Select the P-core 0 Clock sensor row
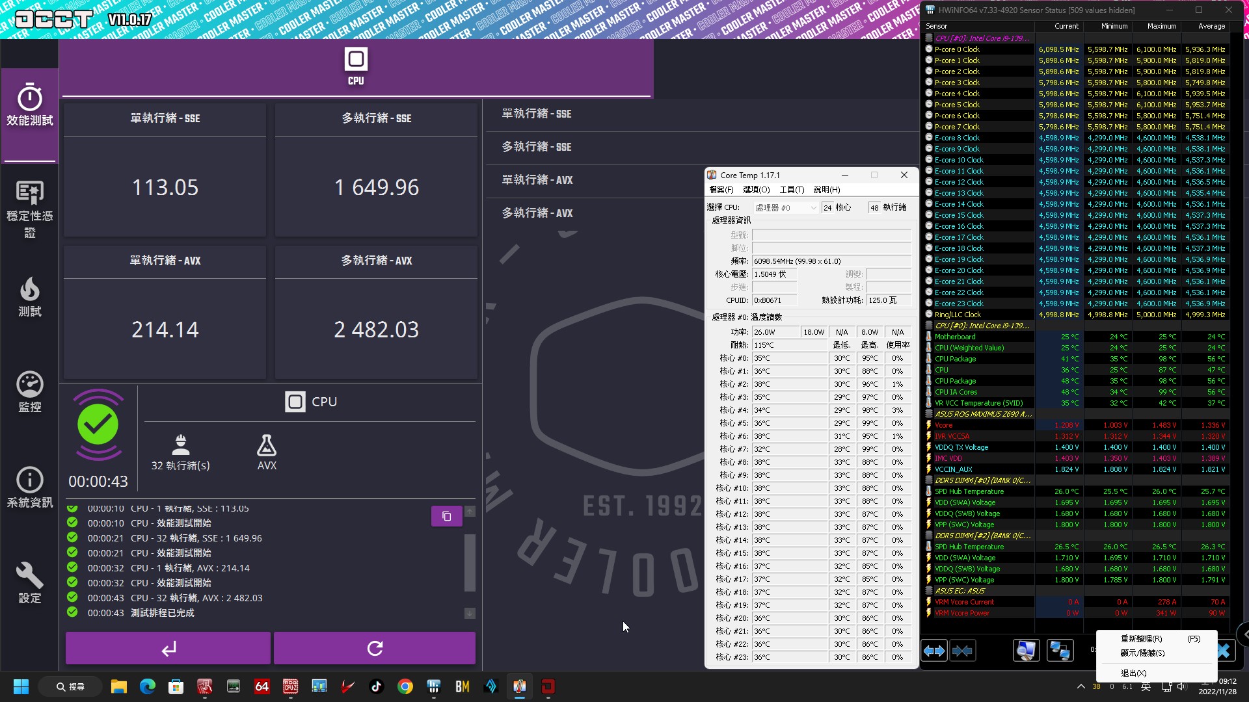 (1076, 49)
